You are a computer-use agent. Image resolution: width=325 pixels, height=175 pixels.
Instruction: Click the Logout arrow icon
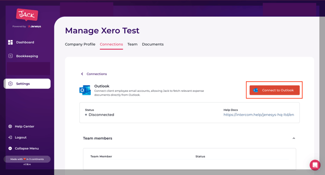10,137
